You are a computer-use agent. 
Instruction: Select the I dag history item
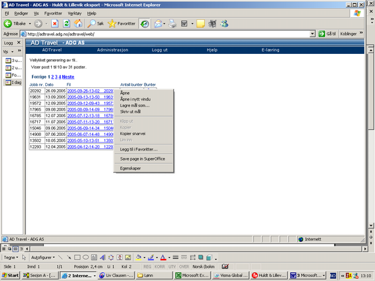[13, 83]
